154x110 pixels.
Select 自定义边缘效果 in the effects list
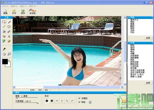137,70
